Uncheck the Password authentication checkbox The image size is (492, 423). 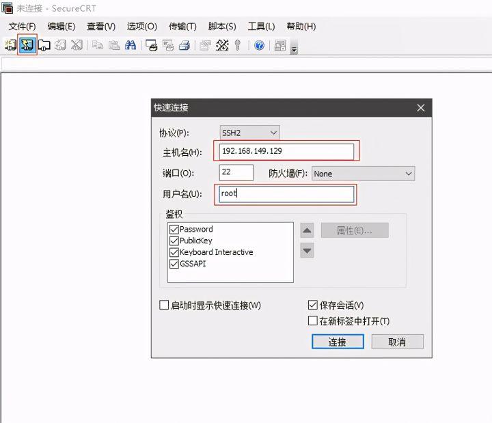[174, 230]
